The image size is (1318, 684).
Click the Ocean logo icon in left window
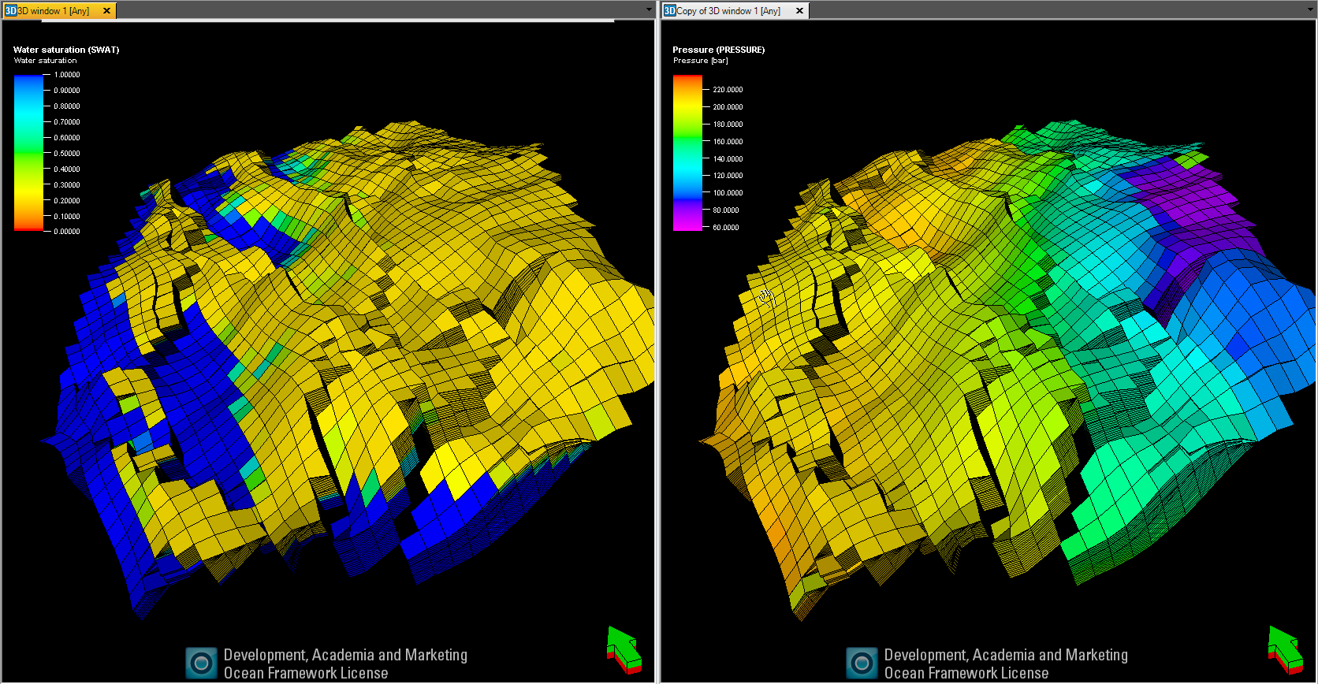[x=201, y=664]
